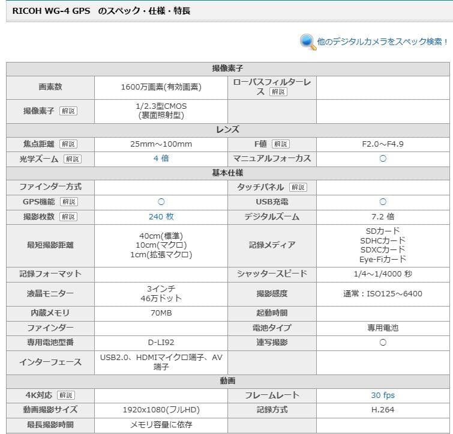Viewport: 453px width, 434px height.
Task: Click the 動画 section header
Action: (227, 381)
